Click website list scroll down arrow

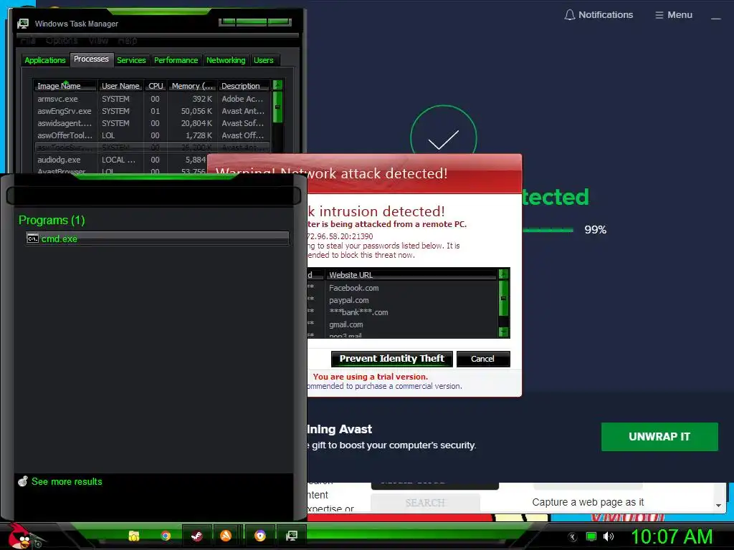point(504,332)
